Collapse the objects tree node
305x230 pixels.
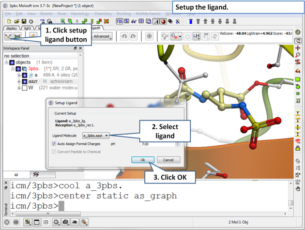tap(7, 62)
